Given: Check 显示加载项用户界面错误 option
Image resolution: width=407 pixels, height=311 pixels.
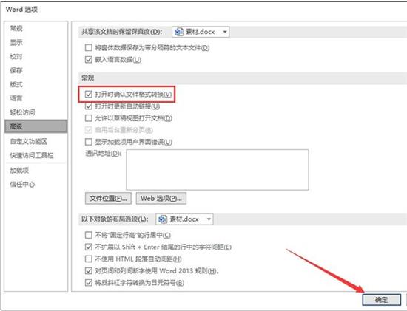Looking at the screenshot, I should tap(89, 142).
